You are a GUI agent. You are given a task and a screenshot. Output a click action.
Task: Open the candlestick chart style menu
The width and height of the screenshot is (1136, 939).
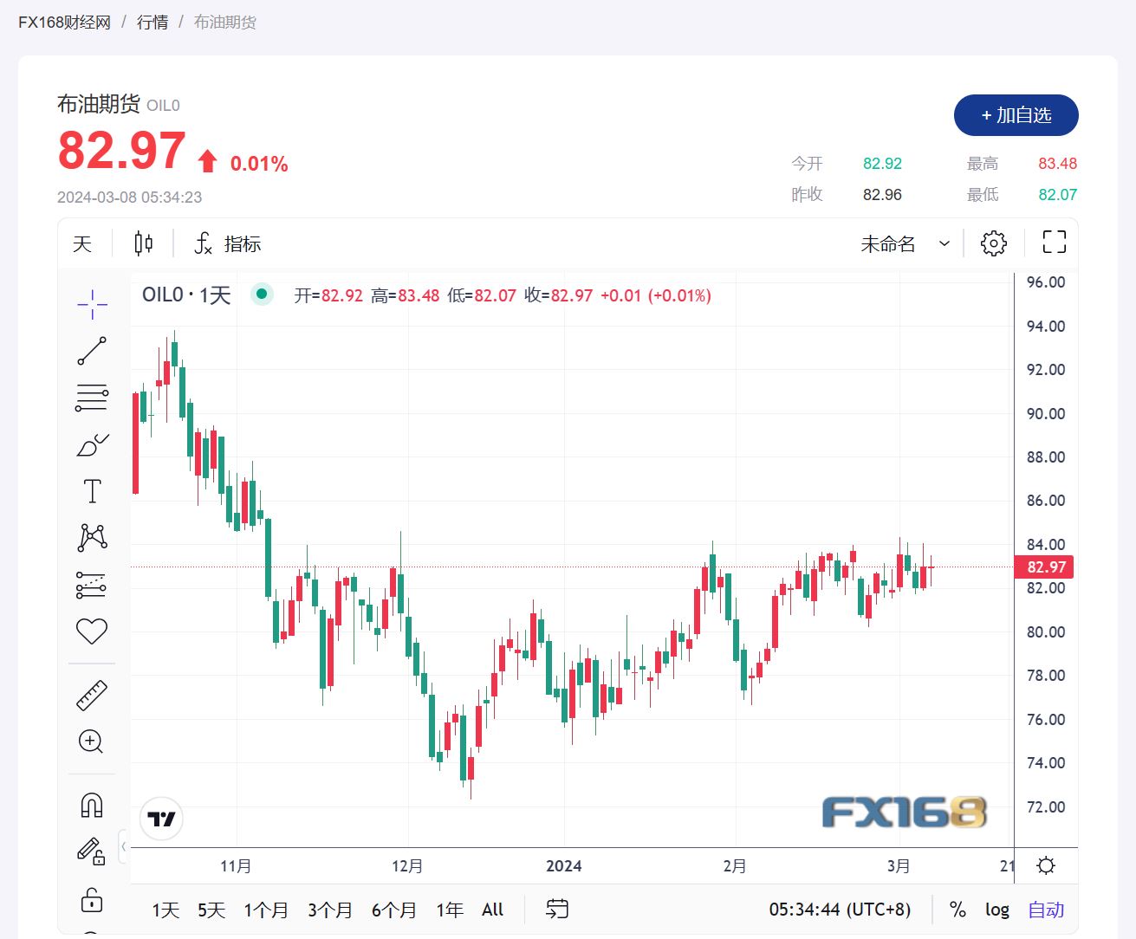coord(144,243)
